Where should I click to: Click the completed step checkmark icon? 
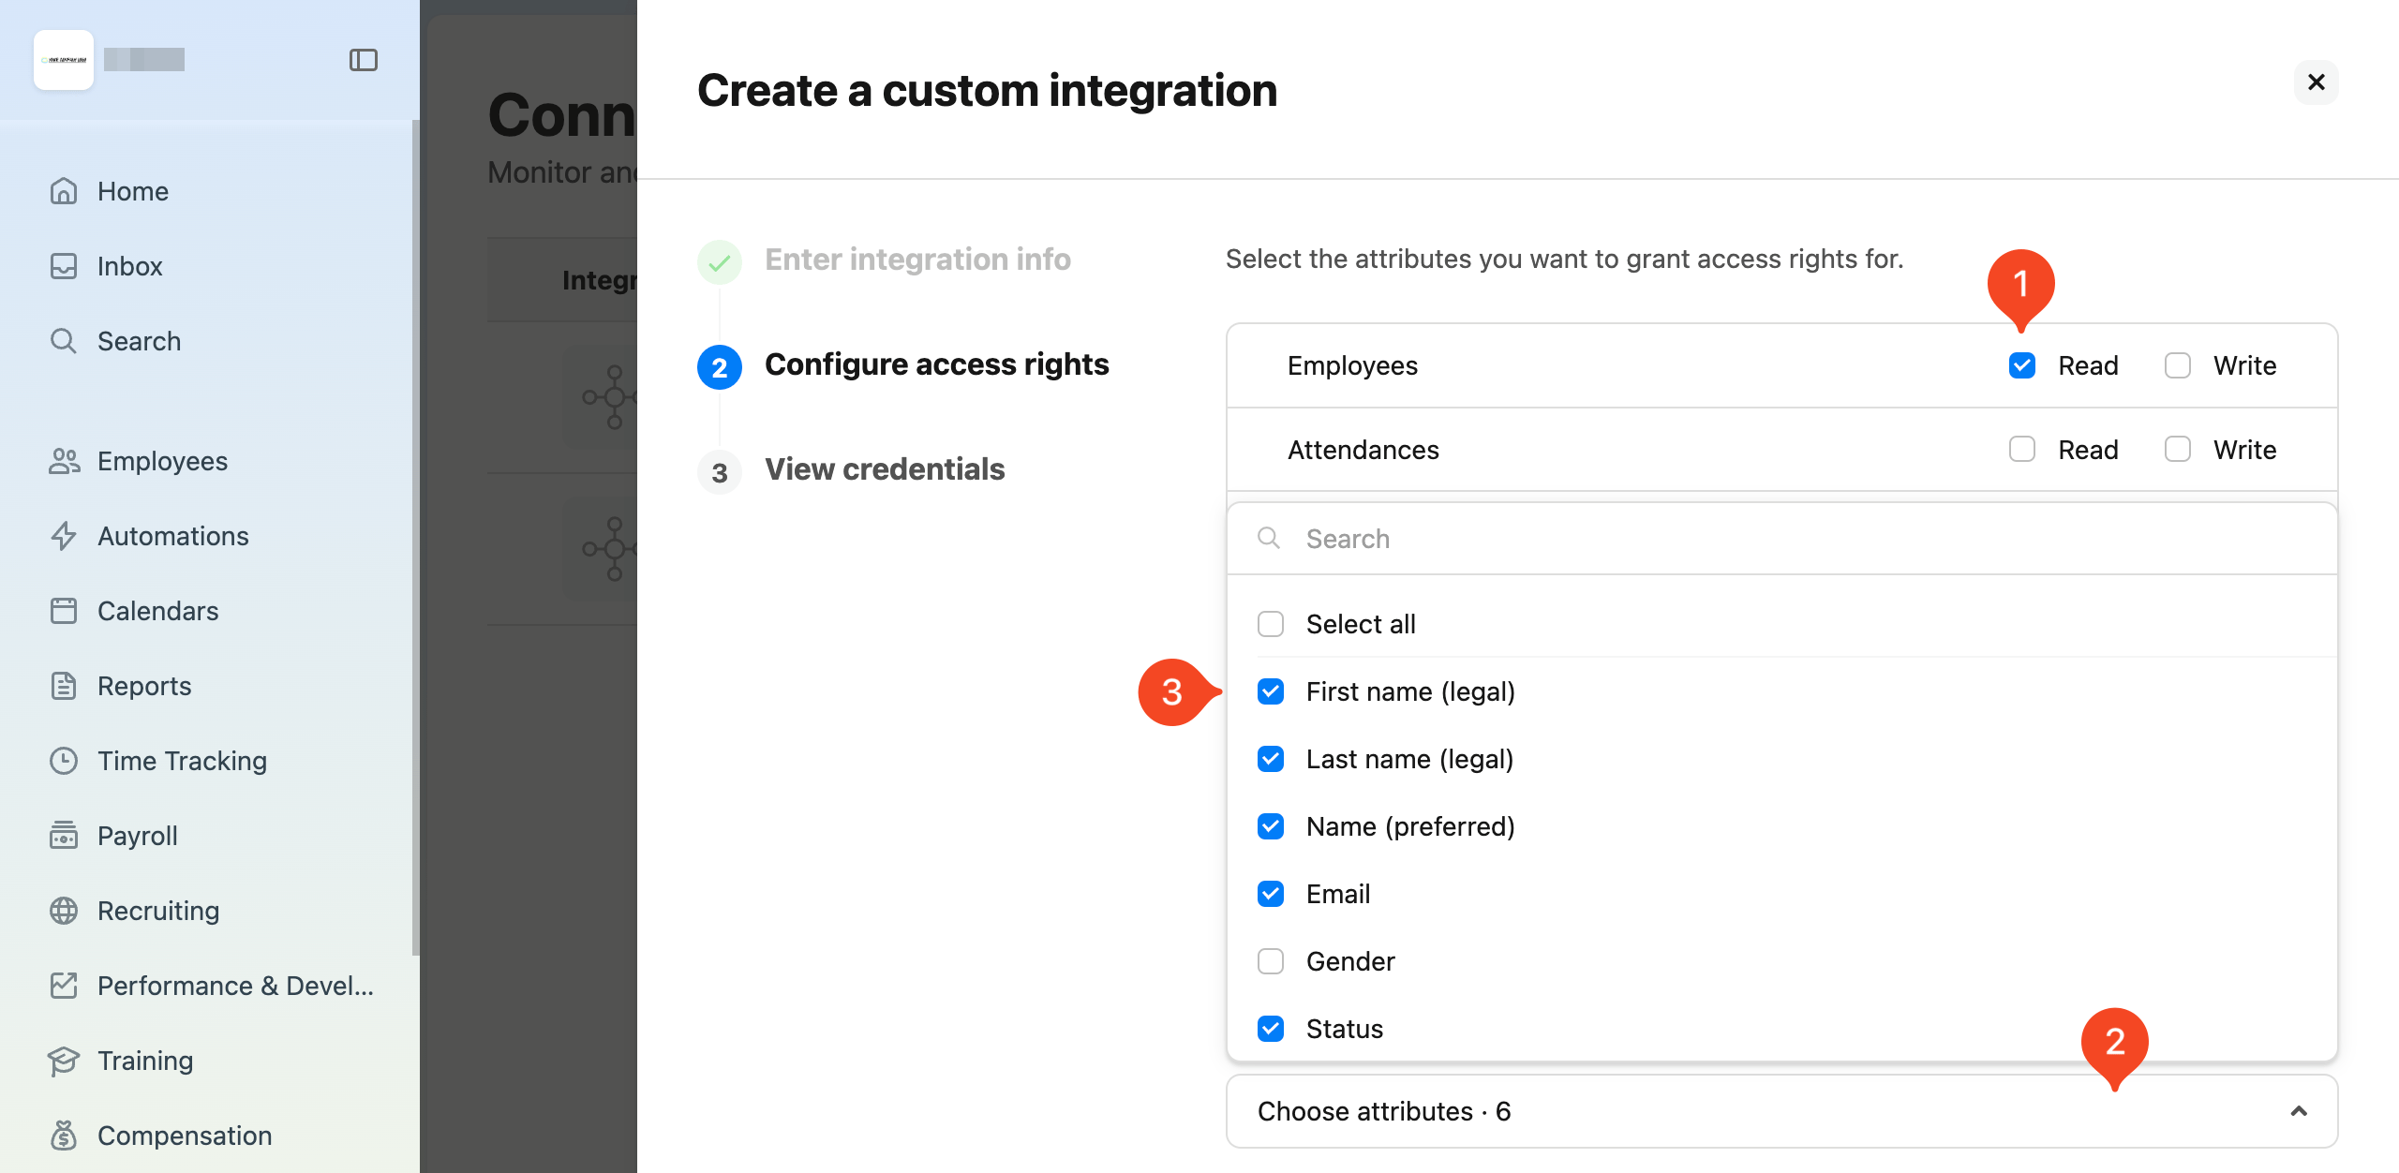(x=720, y=262)
